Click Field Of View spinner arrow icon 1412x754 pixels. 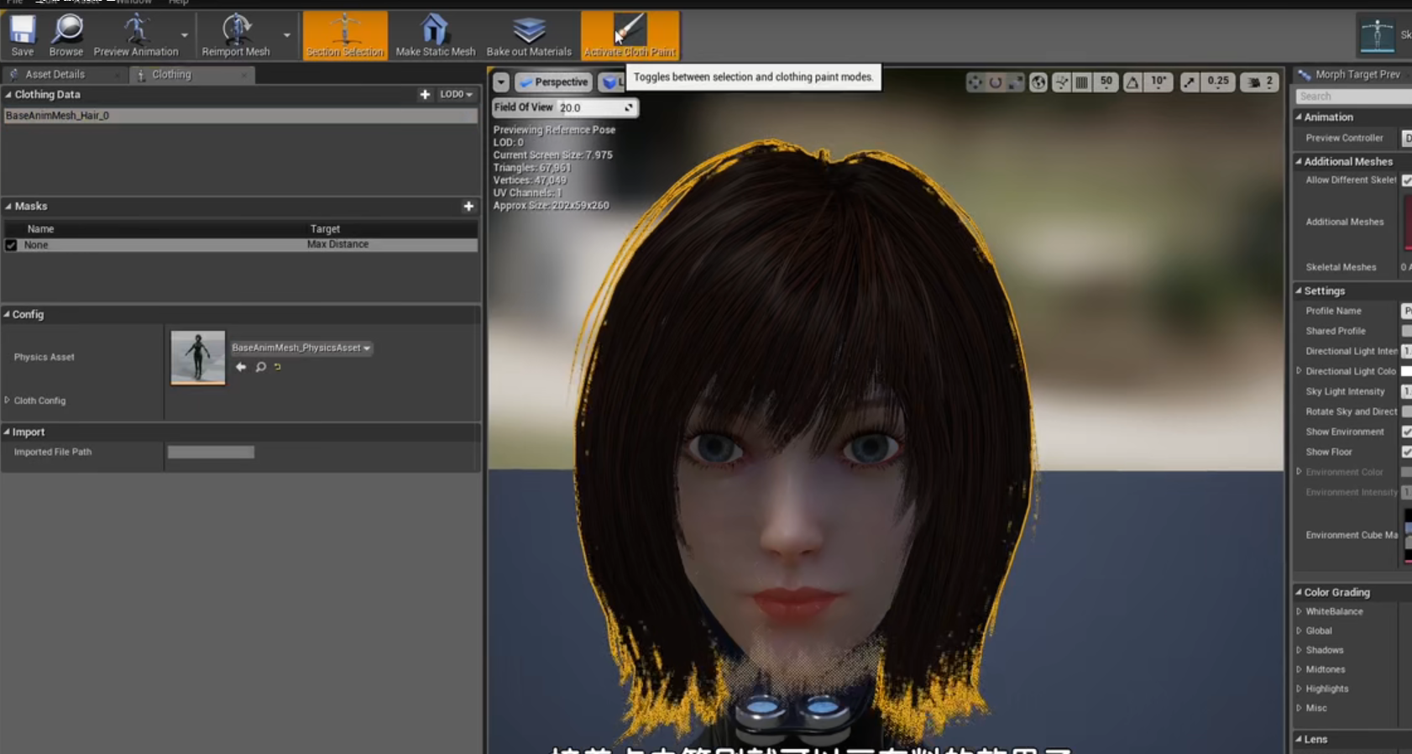point(628,107)
